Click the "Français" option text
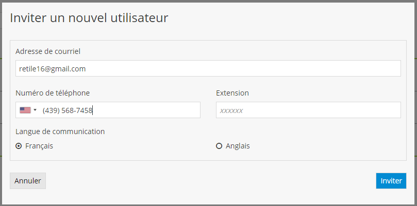Image resolution: width=417 pixels, height=206 pixels. [39, 146]
